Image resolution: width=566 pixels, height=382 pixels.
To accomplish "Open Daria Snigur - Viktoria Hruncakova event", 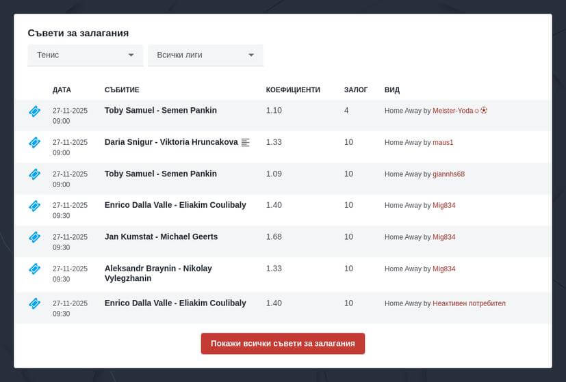I will 170,142.
